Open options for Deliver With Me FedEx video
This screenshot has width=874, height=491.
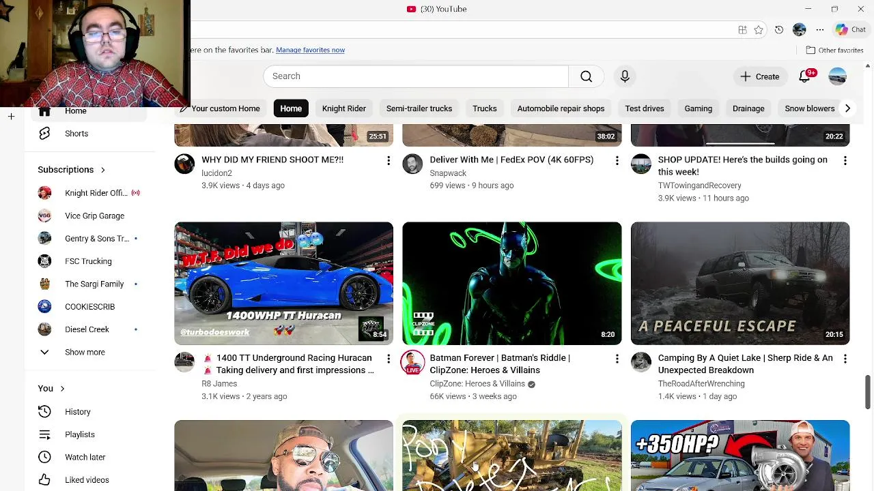(617, 160)
